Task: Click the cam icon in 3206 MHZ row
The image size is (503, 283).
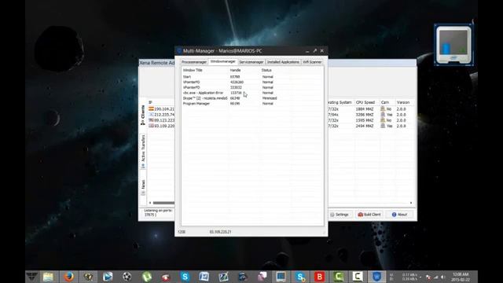Action: click(x=383, y=114)
